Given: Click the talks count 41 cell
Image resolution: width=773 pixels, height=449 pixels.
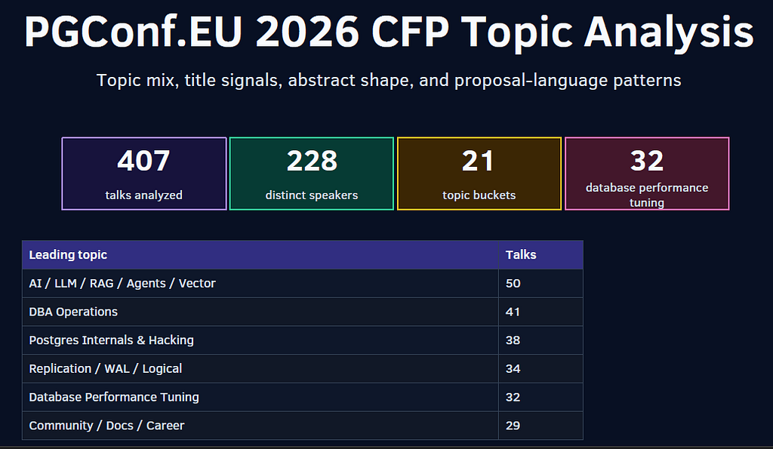Looking at the screenshot, I should (540, 312).
